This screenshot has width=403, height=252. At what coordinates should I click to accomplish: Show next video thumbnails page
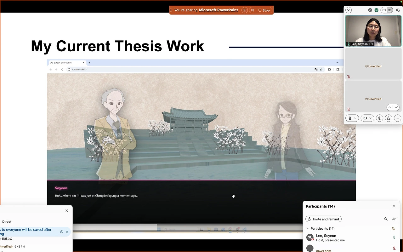(x=396, y=107)
